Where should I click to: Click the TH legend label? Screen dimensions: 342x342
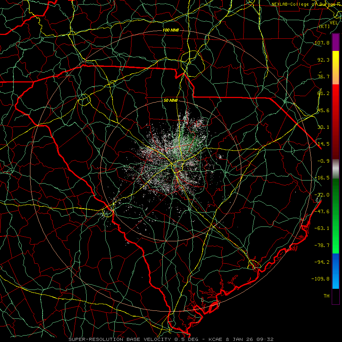pos(326,296)
